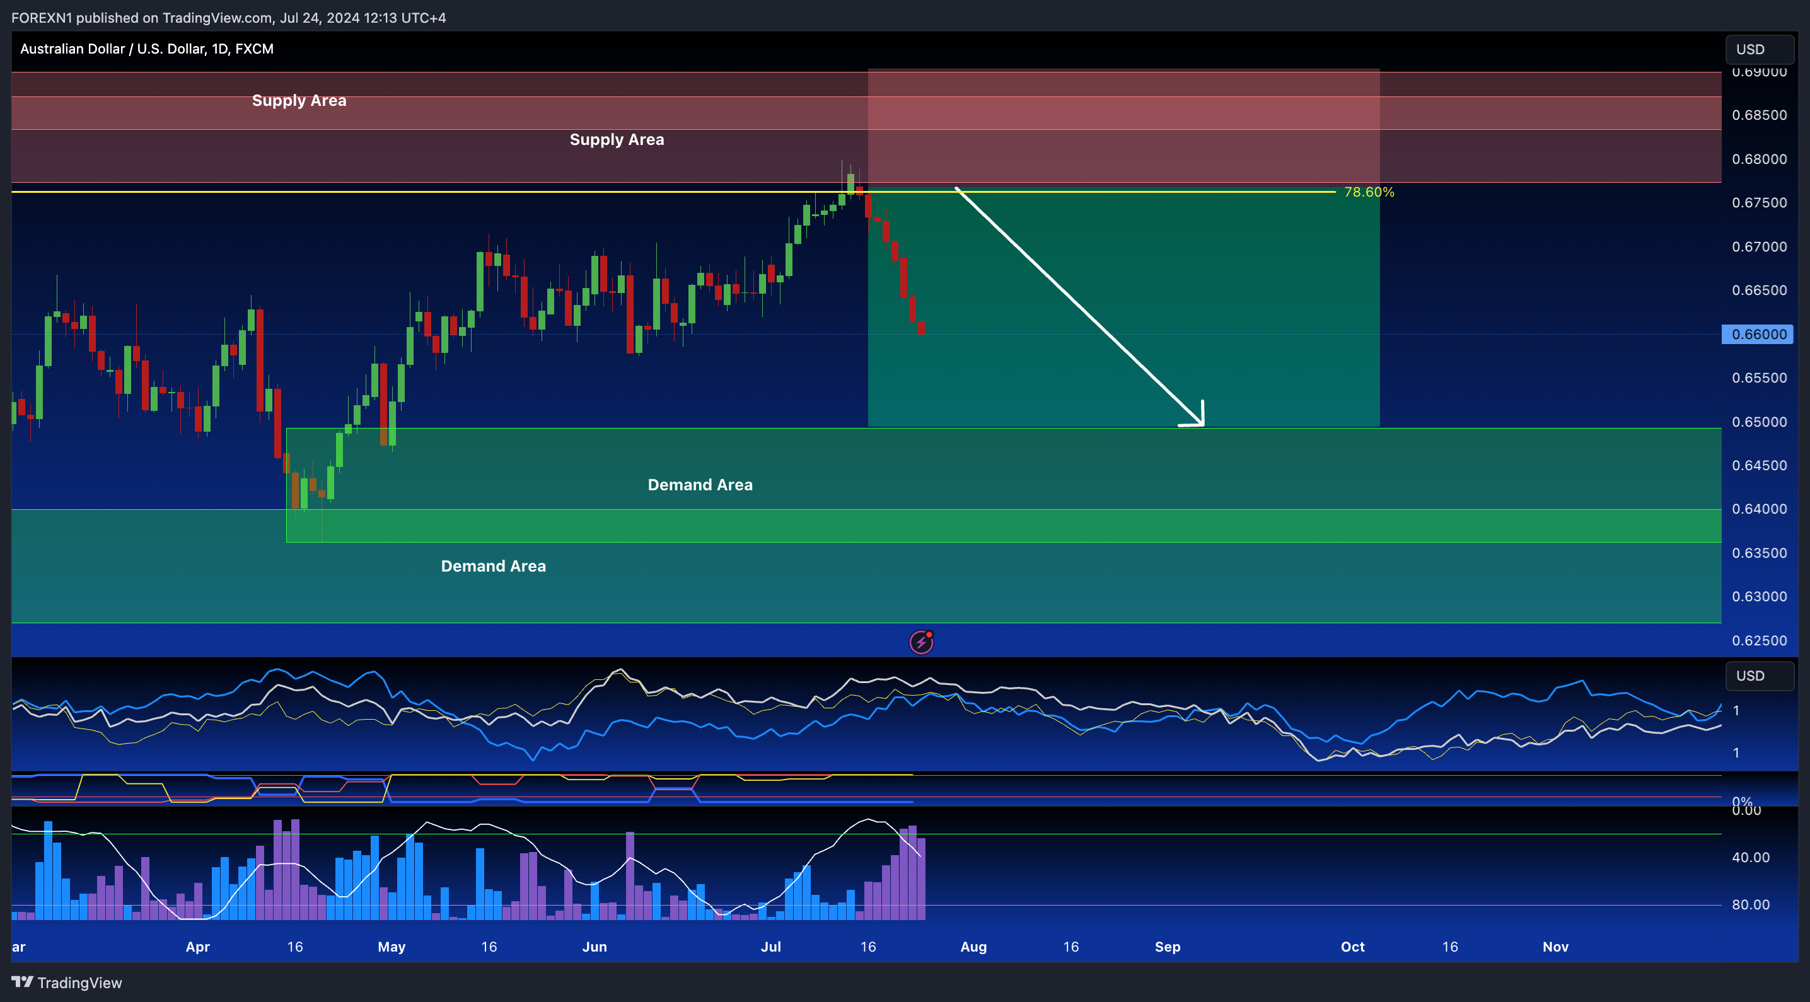Click the 0.65500 price axis label
The image size is (1810, 1002).
[1760, 379]
